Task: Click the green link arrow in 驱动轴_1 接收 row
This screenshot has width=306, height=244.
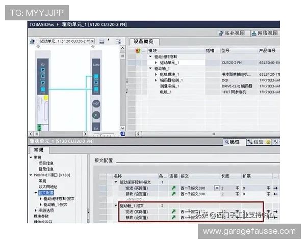Action: tap(173, 218)
